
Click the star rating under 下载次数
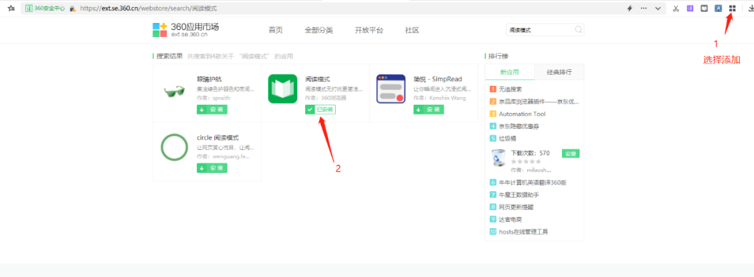point(526,162)
